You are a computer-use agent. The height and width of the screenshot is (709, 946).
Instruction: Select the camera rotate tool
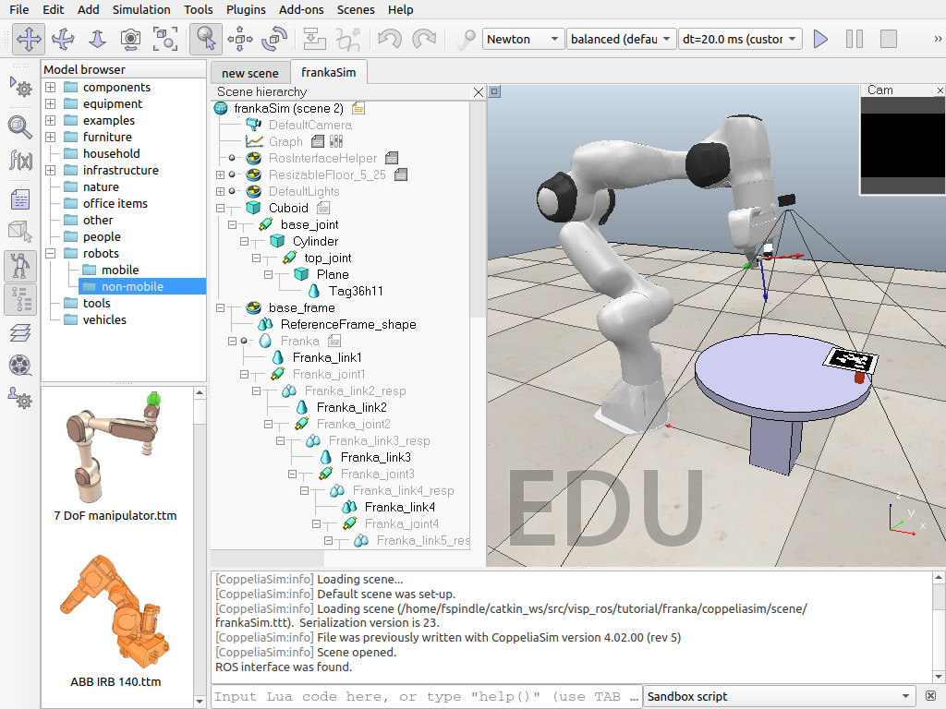pos(63,39)
